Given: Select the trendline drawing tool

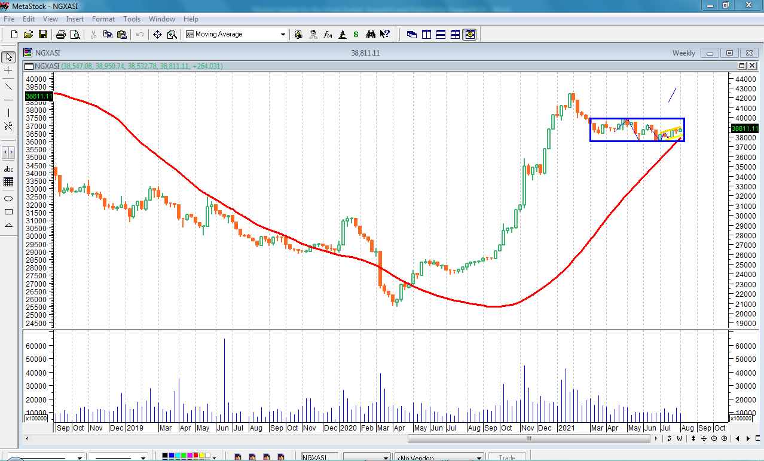Looking at the screenshot, I should tap(8, 85).
